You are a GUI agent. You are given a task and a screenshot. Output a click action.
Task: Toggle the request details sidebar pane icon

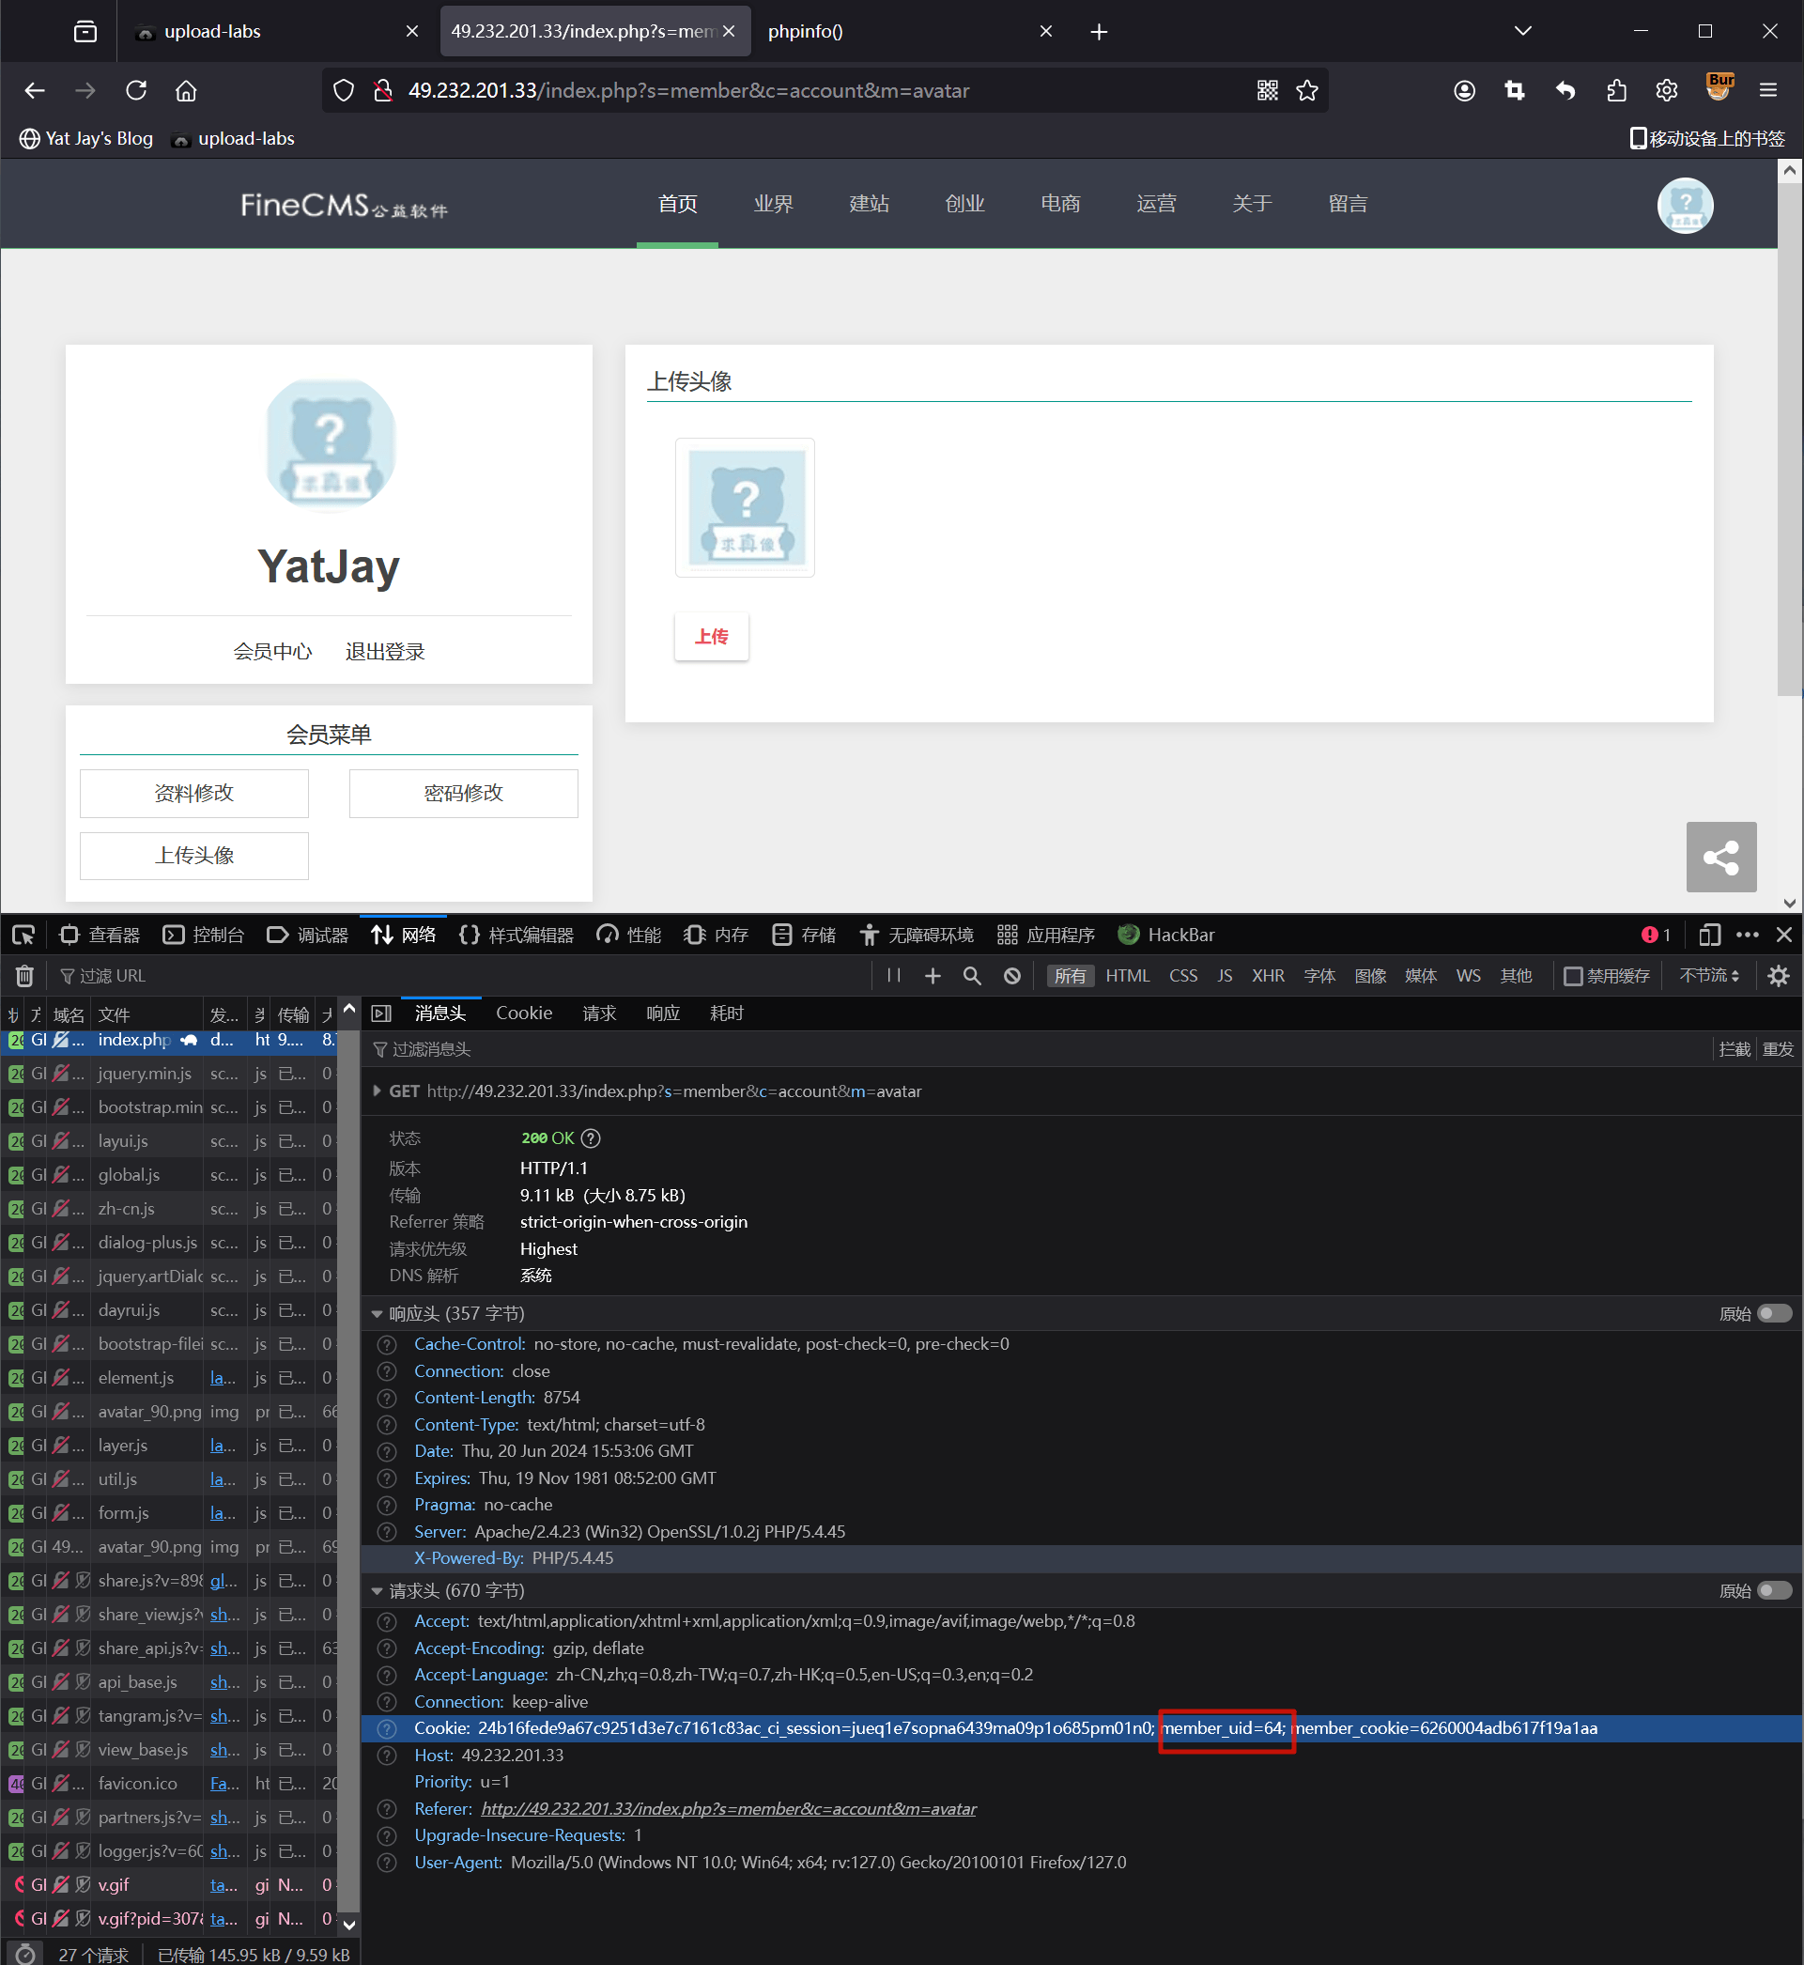pyautogui.click(x=381, y=1013)
